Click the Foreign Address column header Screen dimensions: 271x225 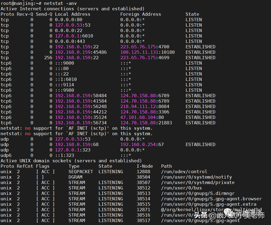(x=140, y=14)
